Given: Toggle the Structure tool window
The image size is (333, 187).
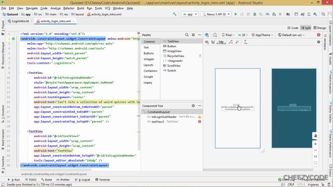Looking at the screenshot, I should point(3,114).
